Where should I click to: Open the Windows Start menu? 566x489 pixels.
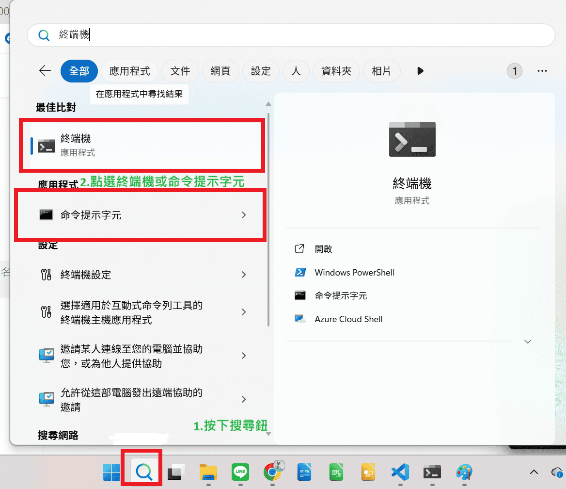click(x=112, y=471)
